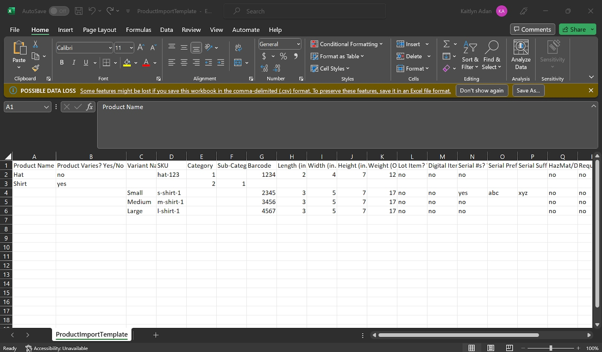Click the AutoSum sigma icon
The image size is (602, 352).
446,44
